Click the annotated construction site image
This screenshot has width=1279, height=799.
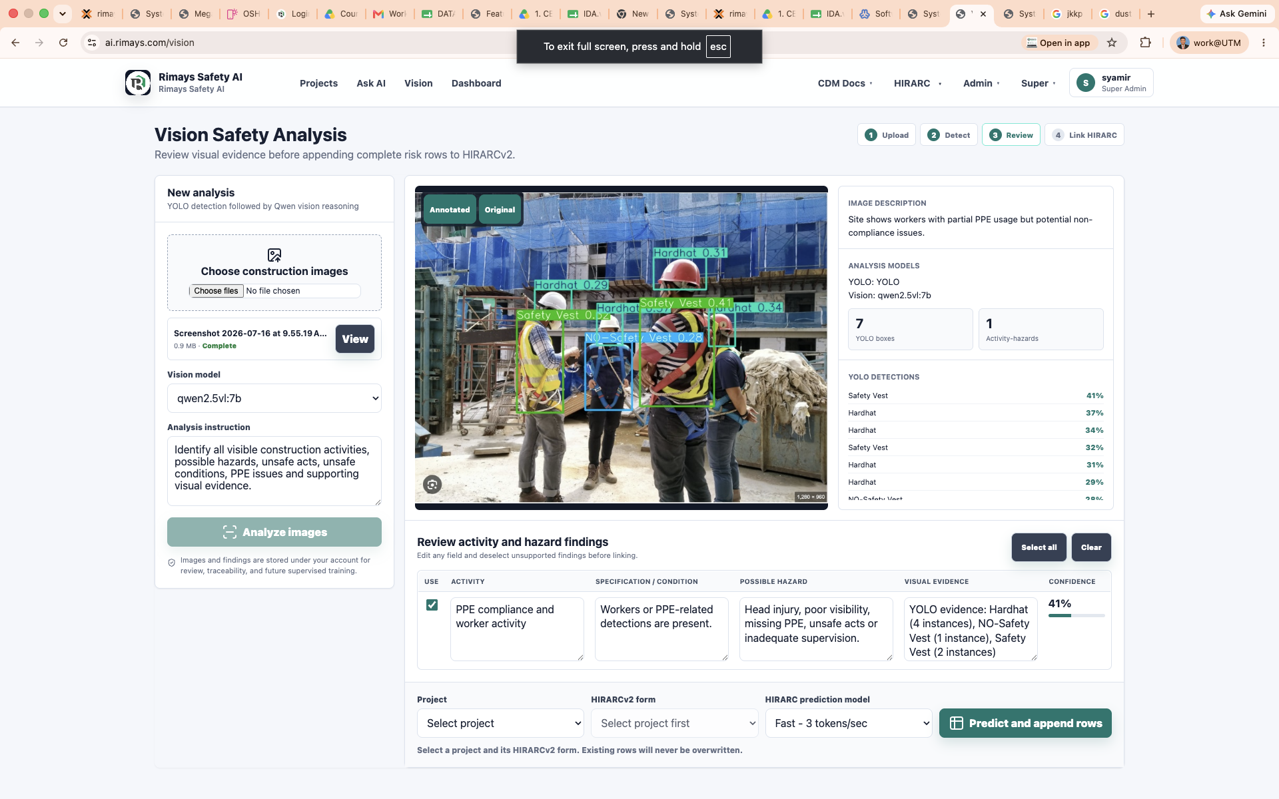coord(621,348)
